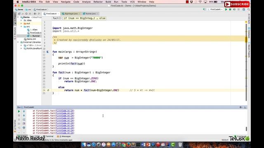The image size is (264, 148).
Task: Toggle soft-wrap icon in Run panel
Action: [24, 120]
